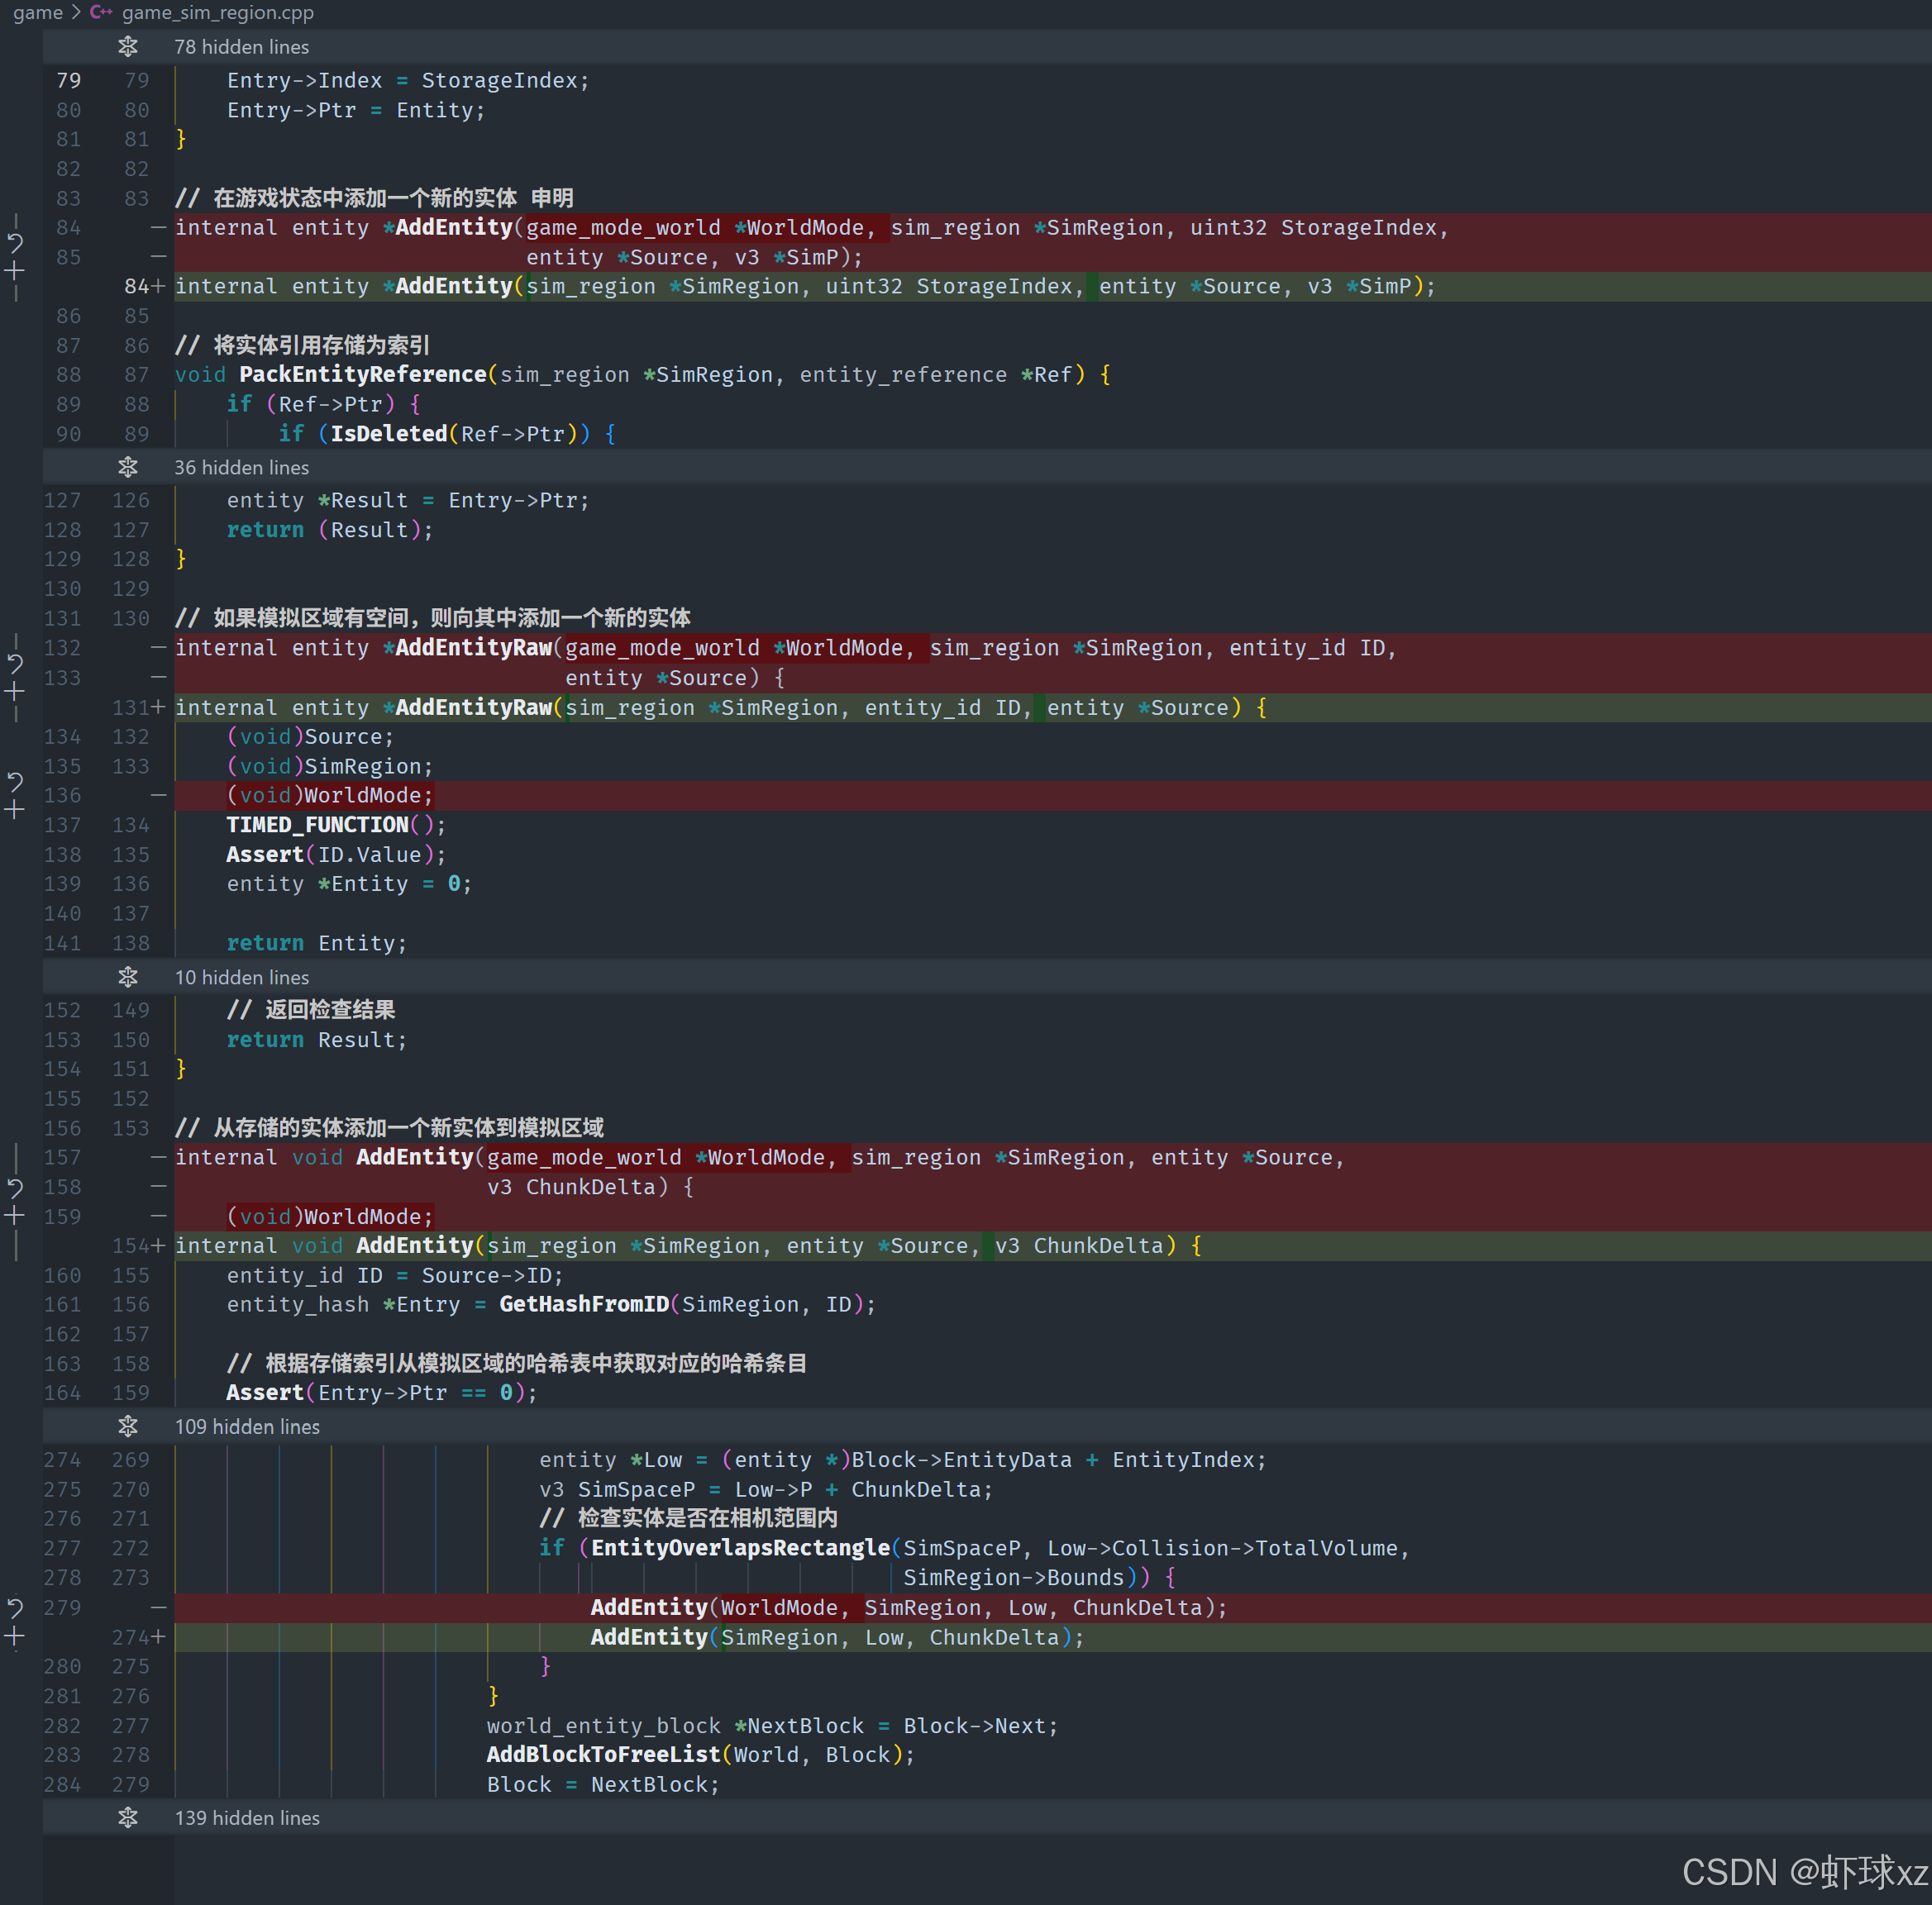Expand the 78 hidden lines region
Screen dimensions: 1932x1905
pos(128,47)
